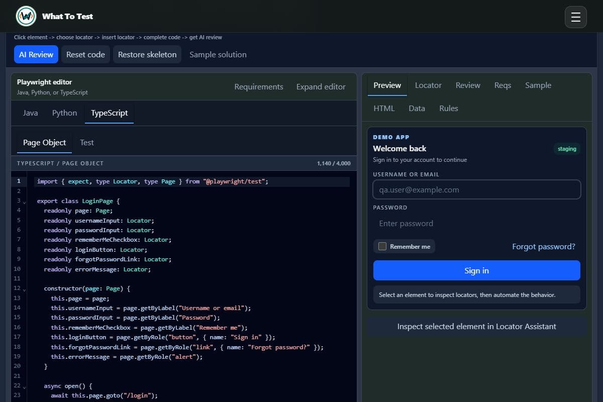
Task: Click the DEMO APP label
Action: (391, 137)
